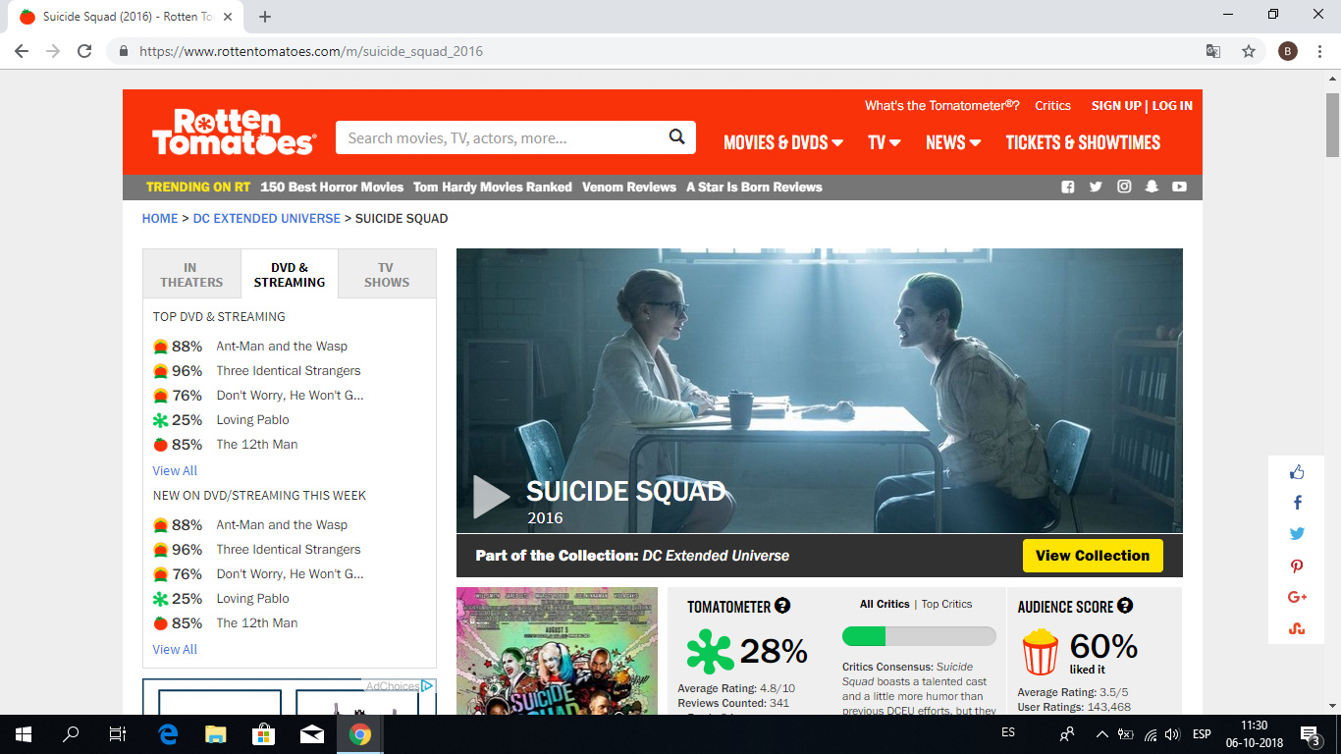Share on Twitter via sidebar icon
The image size is (1341, 754).
click(x=1297, y=534)
